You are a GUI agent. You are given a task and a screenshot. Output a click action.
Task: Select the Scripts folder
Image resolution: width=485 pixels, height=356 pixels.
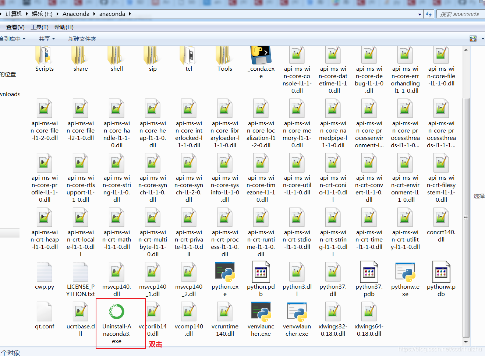pos(45,55)
